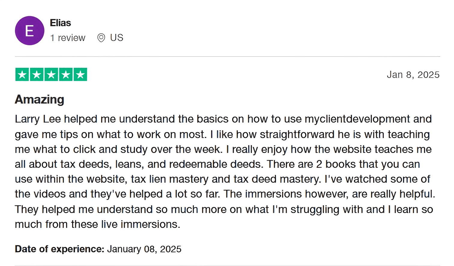This screenshot has height=266, width=454.
Task: Click the "January 08, 2025" experience date
Action: pos(144,249)
